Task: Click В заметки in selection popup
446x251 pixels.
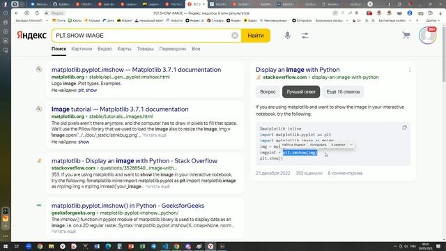Action: [338, 145]
